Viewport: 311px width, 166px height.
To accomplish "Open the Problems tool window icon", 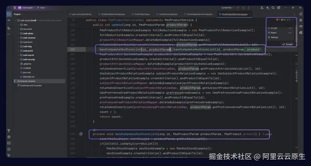I will pyautogui.click(x=9, y=149).
